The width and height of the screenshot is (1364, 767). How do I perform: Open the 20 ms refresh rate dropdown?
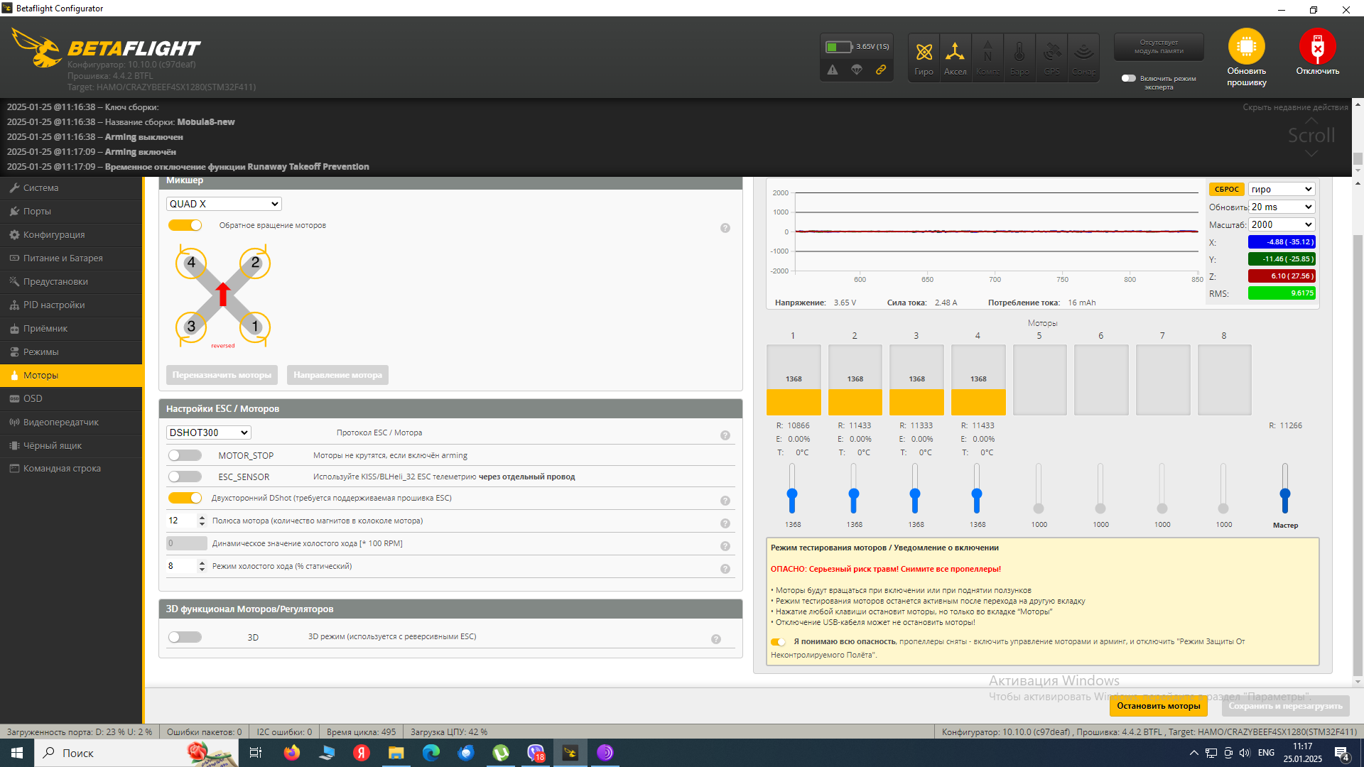point(1282,207)
